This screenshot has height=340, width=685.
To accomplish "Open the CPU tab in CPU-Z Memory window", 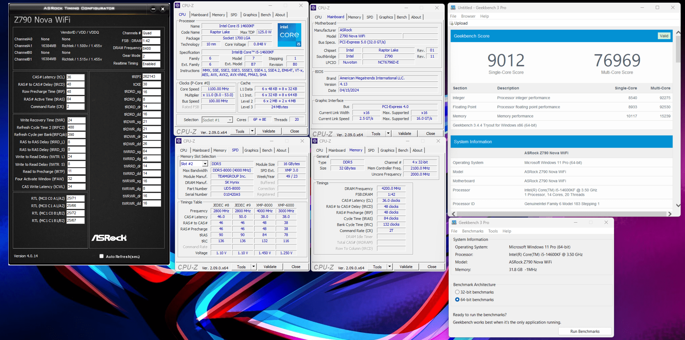I will 319,150.
